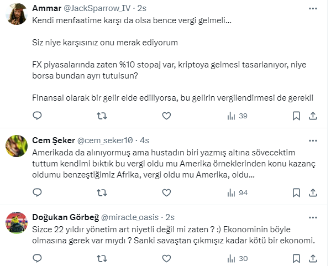Reply to Cem Şeker's tweet
The width and height of the screenshot is (336, 266).
(x=38, y=192)
